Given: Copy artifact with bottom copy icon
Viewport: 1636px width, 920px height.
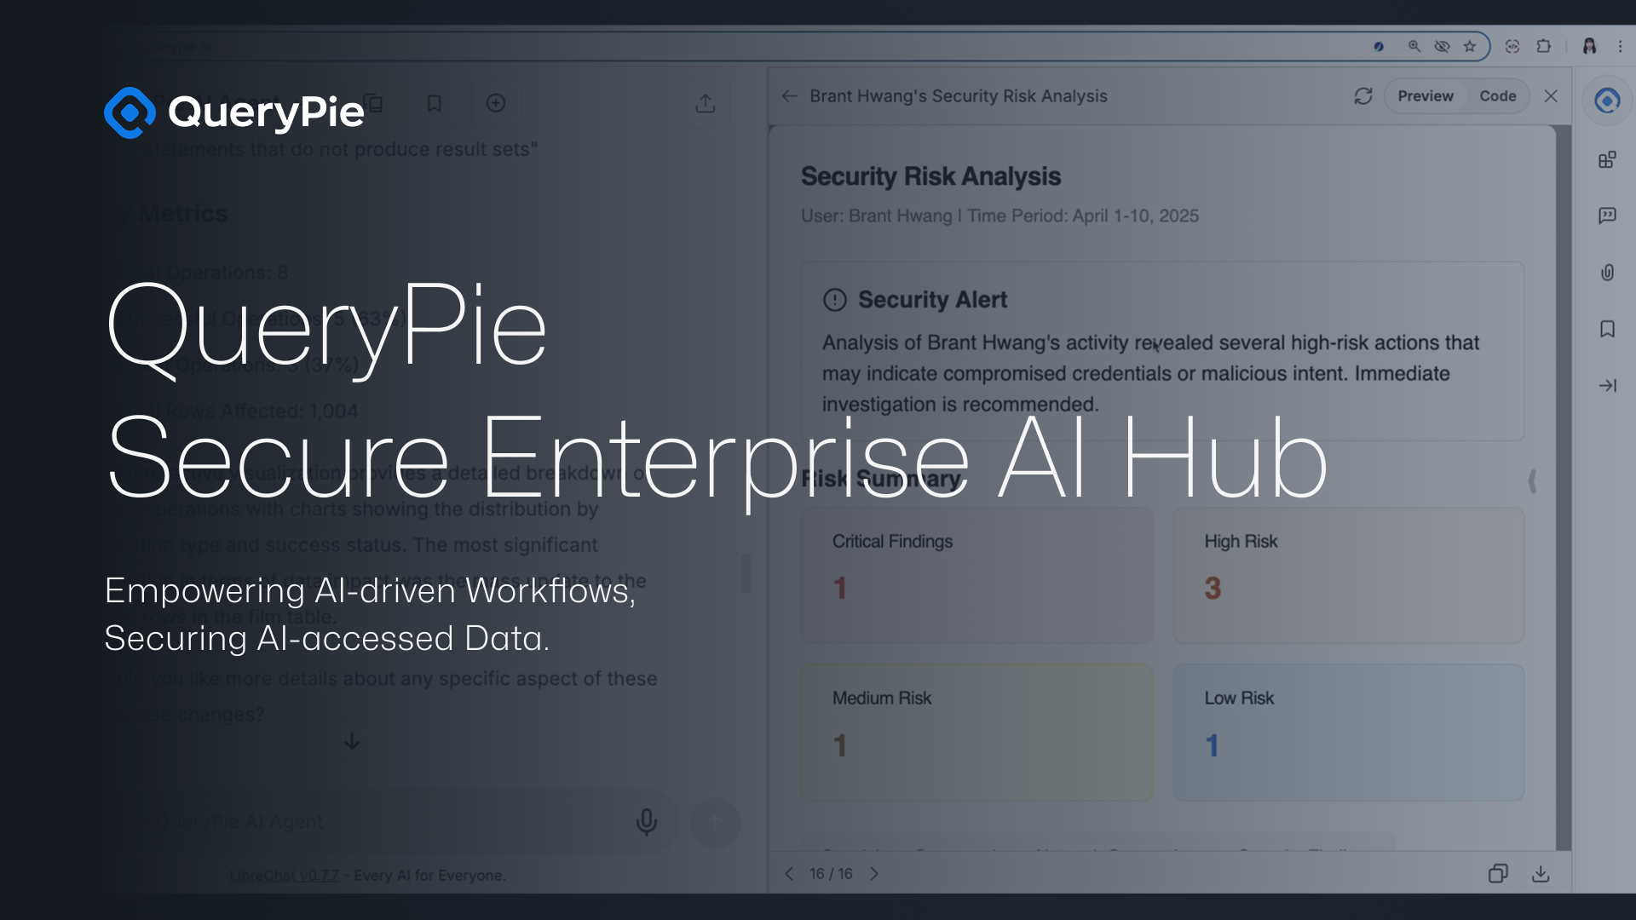Looking at the screenshot, I should click(x=1498, y=874).
